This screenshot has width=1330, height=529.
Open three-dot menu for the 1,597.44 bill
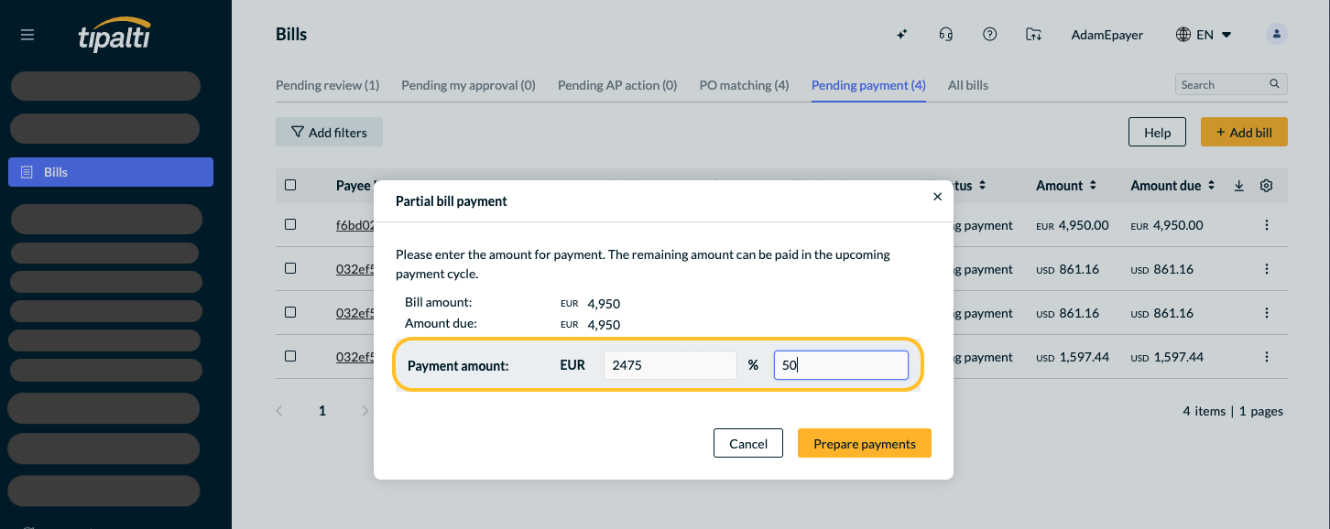[1267, 357]
